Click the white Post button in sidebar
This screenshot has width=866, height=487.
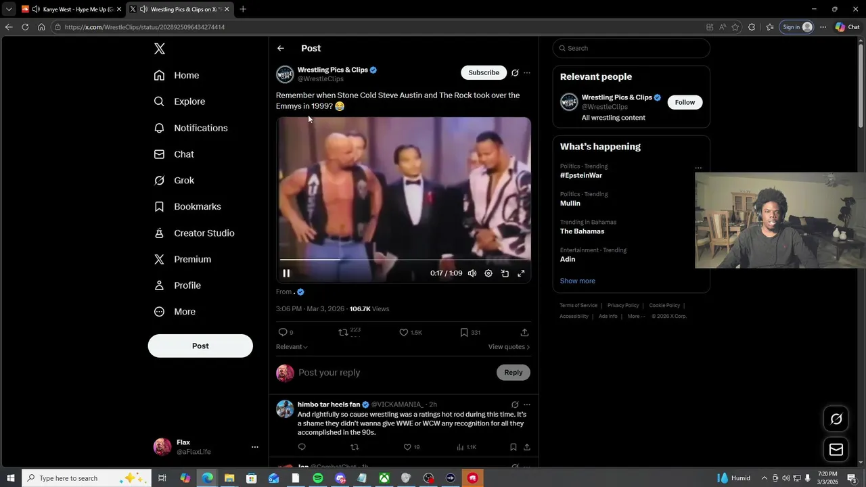click(200, 346)
